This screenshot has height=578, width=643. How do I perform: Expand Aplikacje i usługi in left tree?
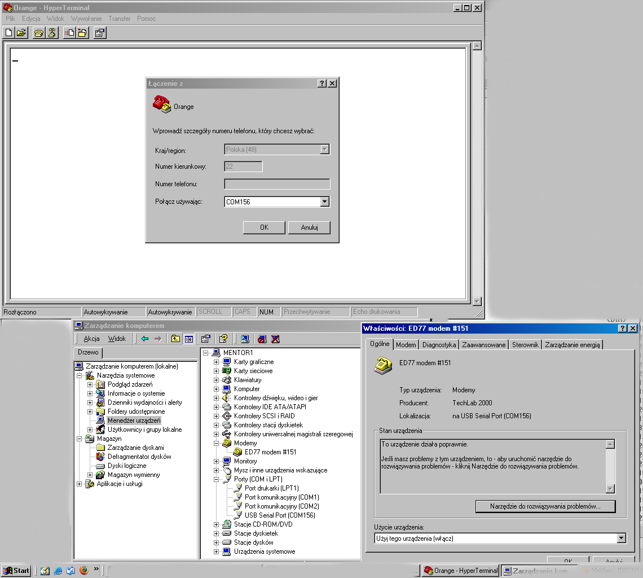pos(80,484)
